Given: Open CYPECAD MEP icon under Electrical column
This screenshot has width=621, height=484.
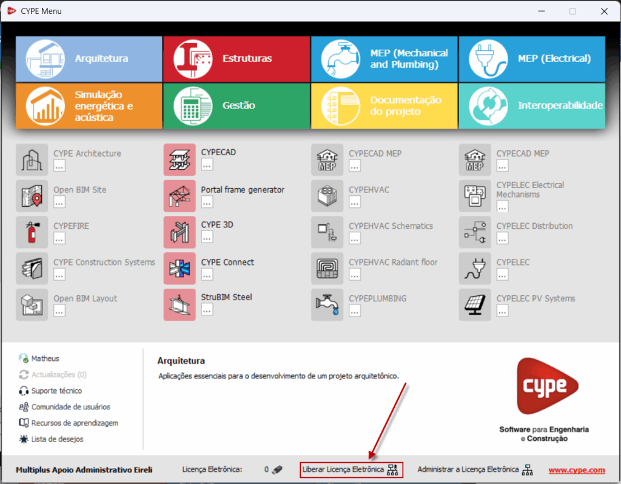Looking at the screenshot, I should pos(475,160).
